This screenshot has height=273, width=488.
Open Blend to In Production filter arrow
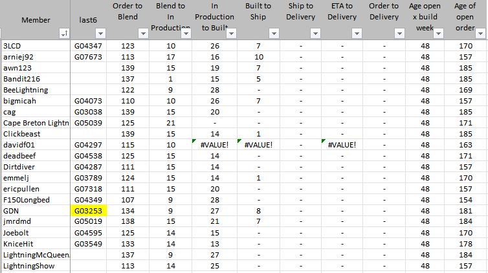pyautogui.click(x=186, y=34)
